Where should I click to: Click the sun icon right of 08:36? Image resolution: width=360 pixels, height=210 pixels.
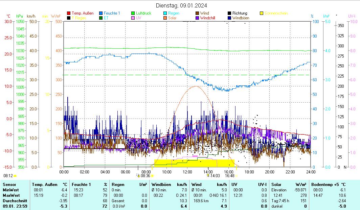click(152, 176)
